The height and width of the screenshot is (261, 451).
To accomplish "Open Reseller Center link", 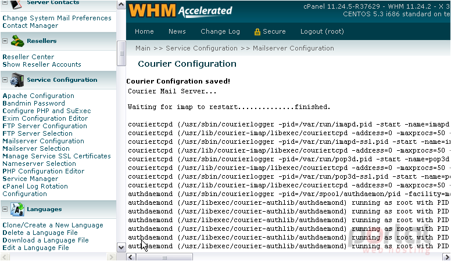I will pyautogui.click(x=28, y=57).
